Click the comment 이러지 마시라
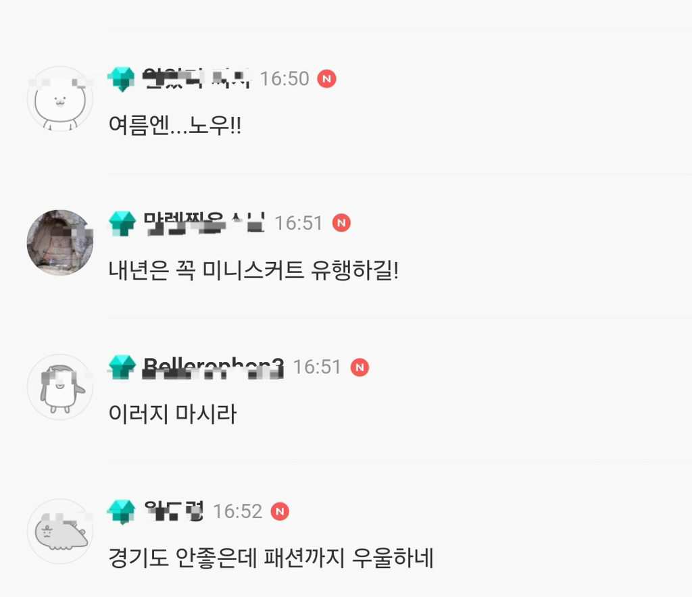Screen dimensions: 692x597 pos(172,413)
